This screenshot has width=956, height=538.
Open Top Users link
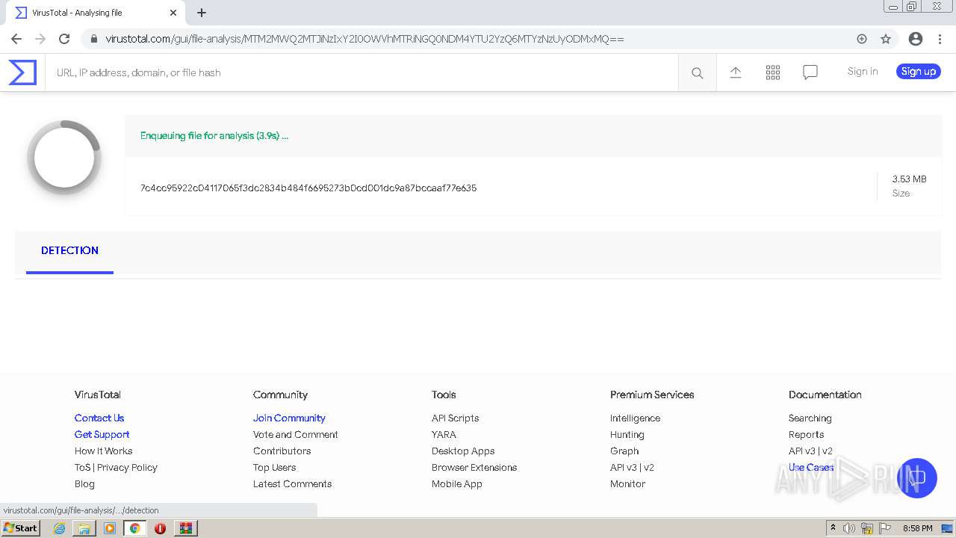pyautogui.click(x=274, y=467)
